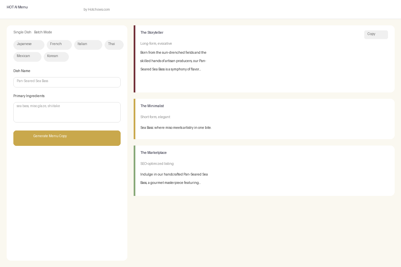
Task: Click into the Primary Ingredients text area
Action: click(67, 112)
